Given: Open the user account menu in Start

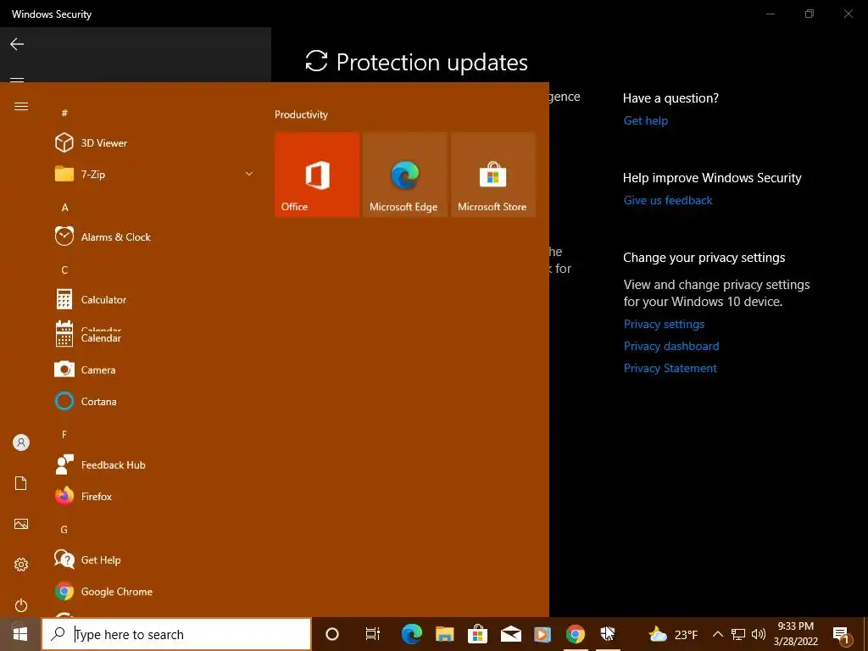Looking at the screenshot, I should click(21, 442).
